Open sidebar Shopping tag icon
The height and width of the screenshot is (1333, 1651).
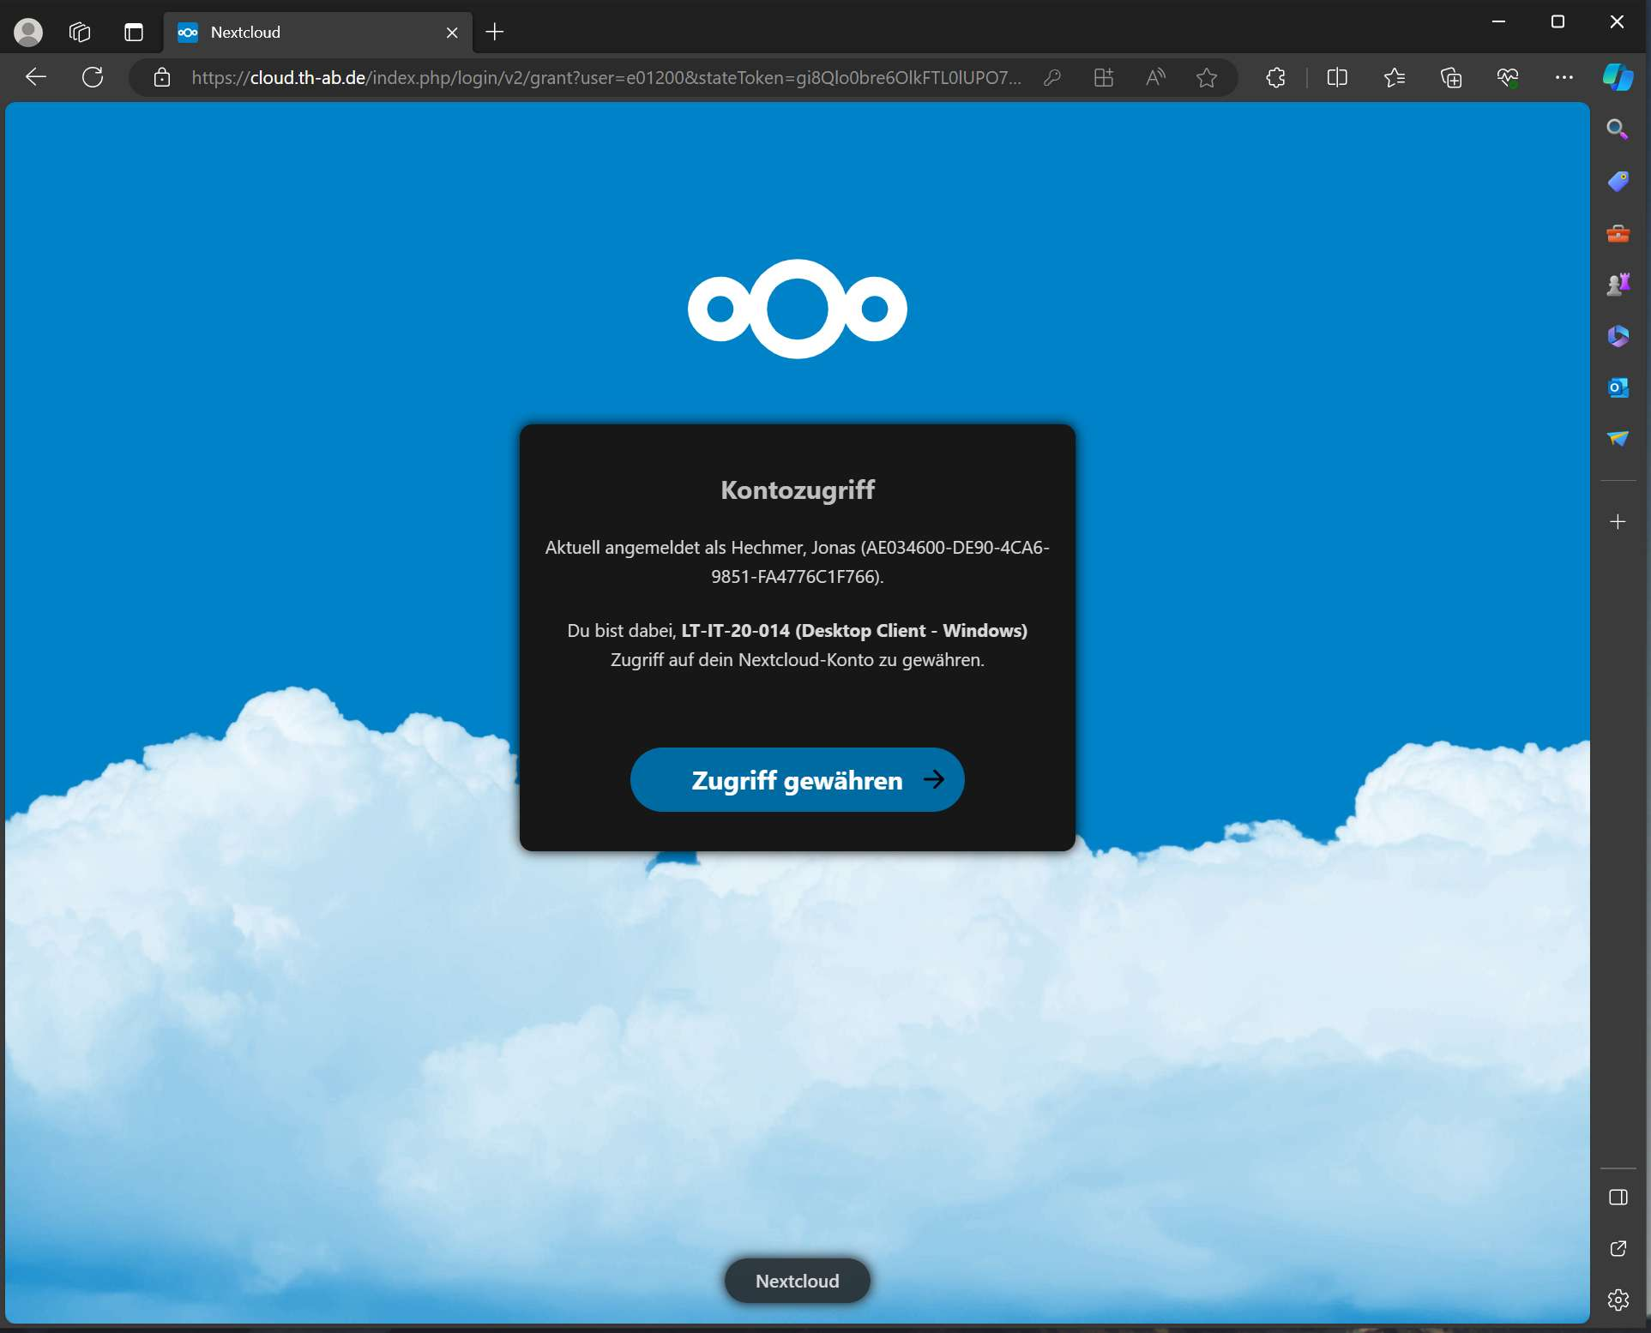click(1618, 181)
